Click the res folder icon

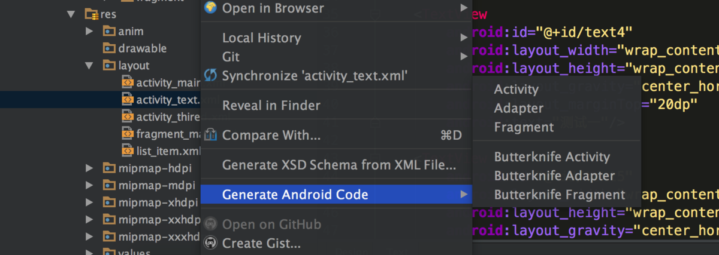91,14
